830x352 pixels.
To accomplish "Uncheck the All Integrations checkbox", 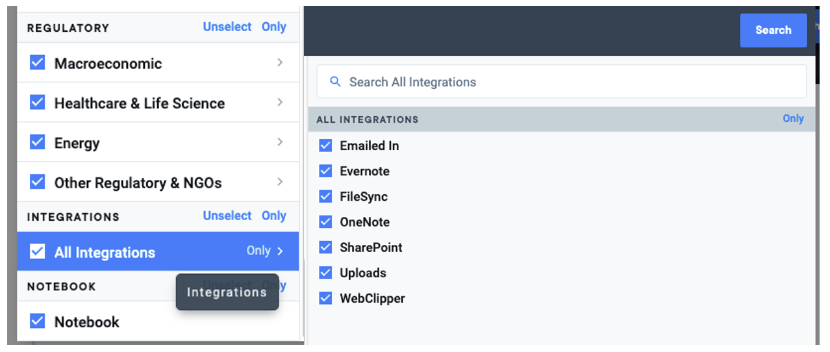I will [x=38, y=251].
